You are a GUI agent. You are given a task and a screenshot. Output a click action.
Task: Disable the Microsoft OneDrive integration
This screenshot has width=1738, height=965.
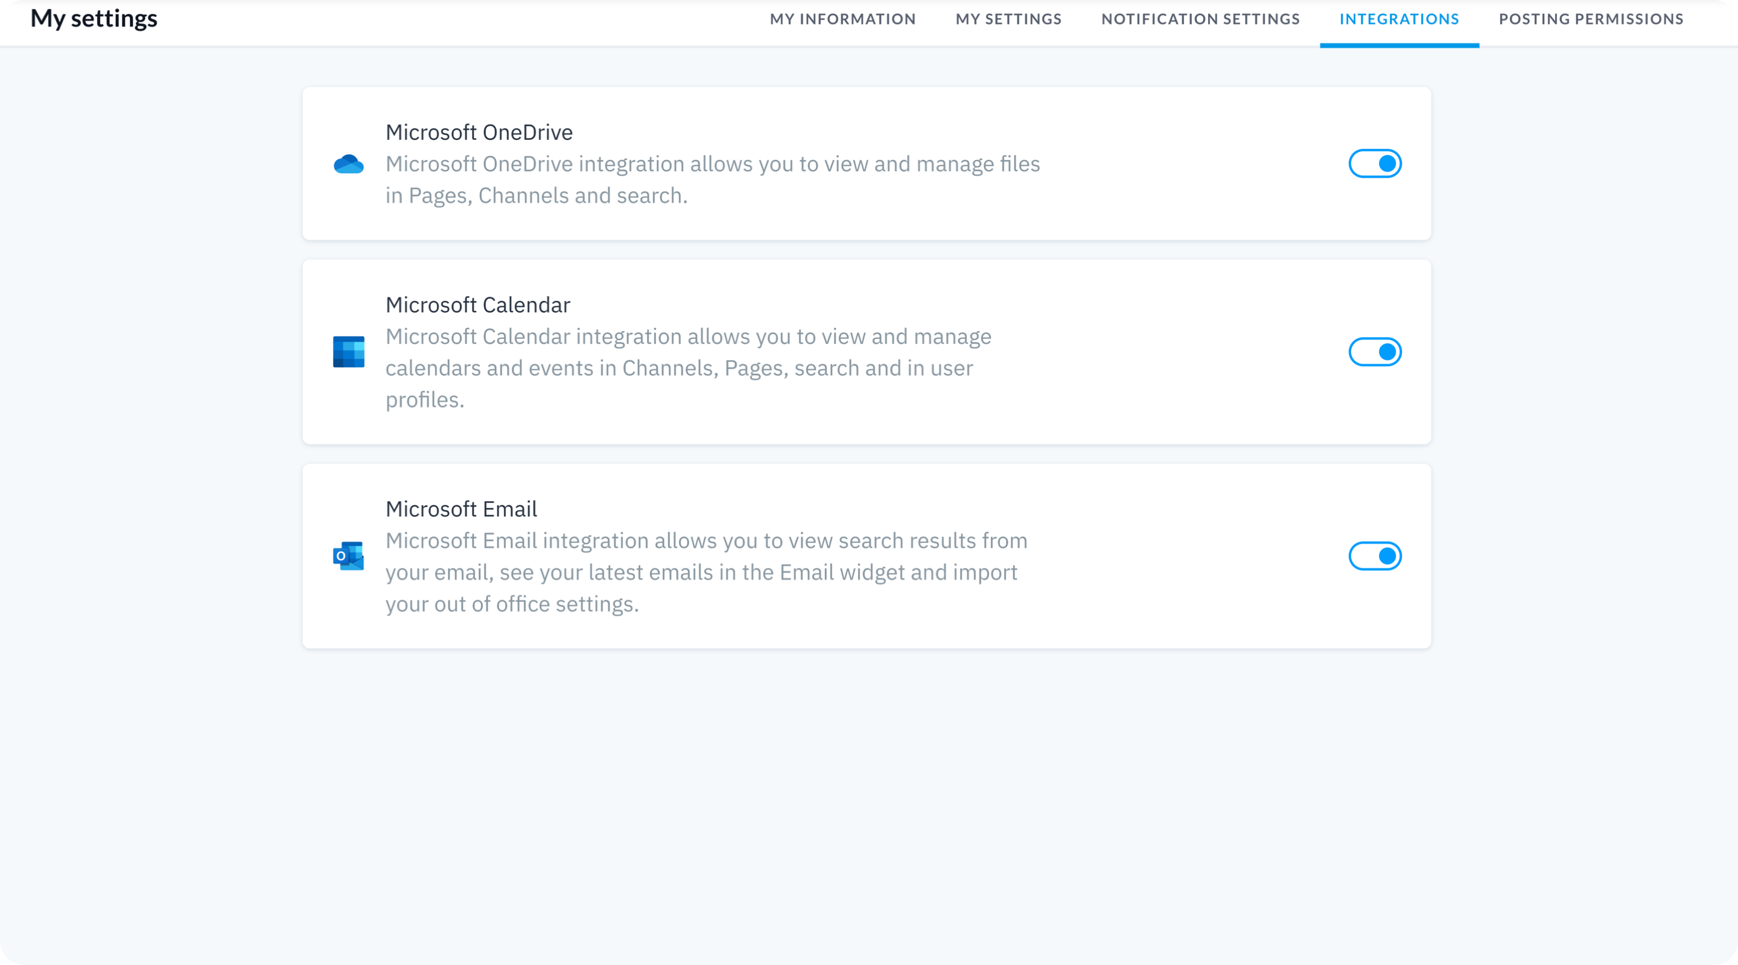(x=1376, y=162)
